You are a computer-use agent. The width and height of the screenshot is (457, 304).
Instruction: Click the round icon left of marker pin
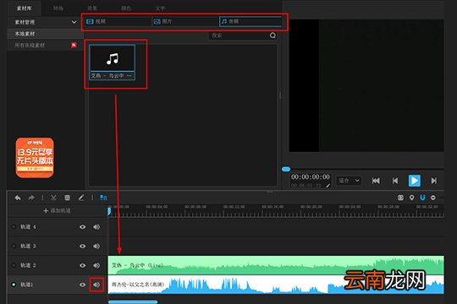[401, 198]
